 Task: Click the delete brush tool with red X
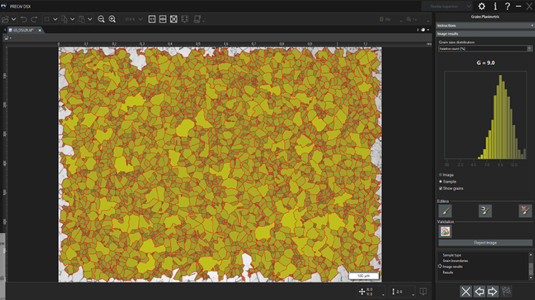pyautogui.click(x=525, y=210)
